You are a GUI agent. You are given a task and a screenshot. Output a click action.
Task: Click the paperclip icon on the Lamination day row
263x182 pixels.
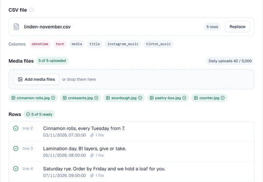tap(92, 155)
